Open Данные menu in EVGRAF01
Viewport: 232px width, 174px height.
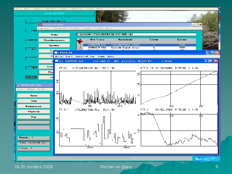(59, 56)
